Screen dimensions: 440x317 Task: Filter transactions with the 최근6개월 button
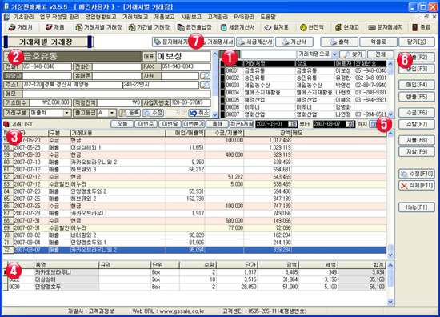click(x=242, y=124)
